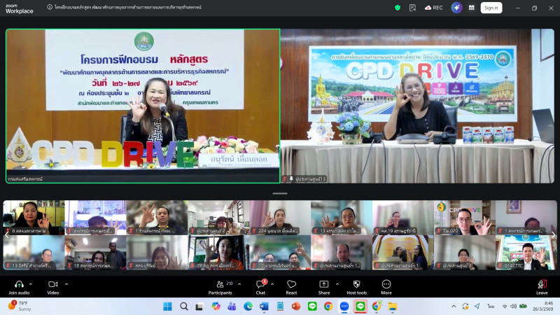
Task: Click the Join audio headphone icon
Action: [18, 284]
